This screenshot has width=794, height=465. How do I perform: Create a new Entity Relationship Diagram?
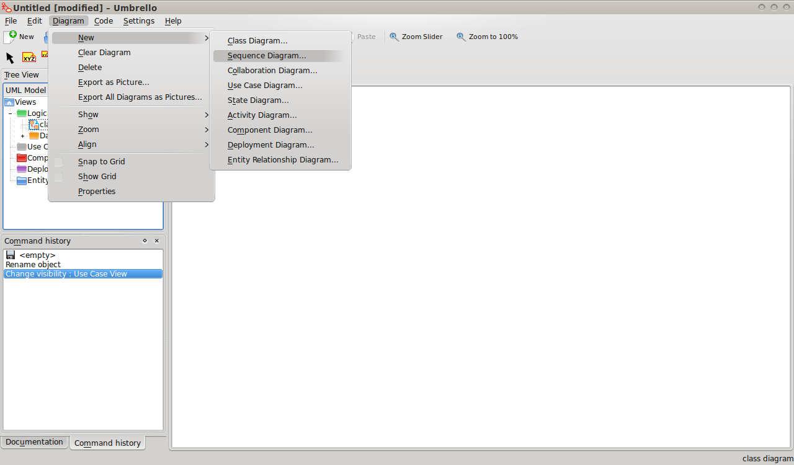point(280,160)
